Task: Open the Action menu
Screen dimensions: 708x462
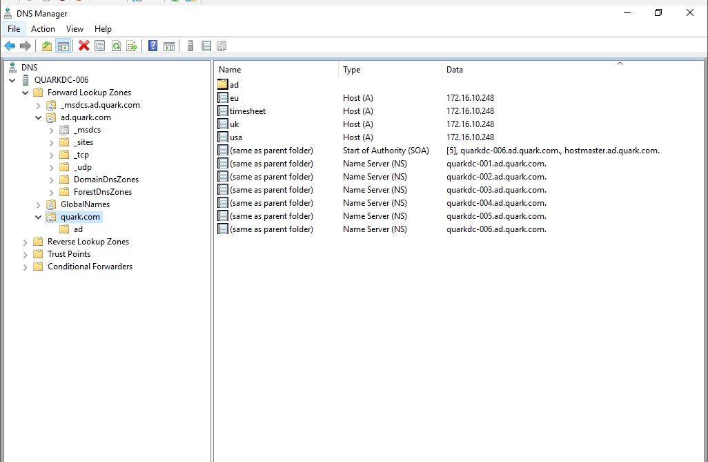Action: tap(43, 29)
